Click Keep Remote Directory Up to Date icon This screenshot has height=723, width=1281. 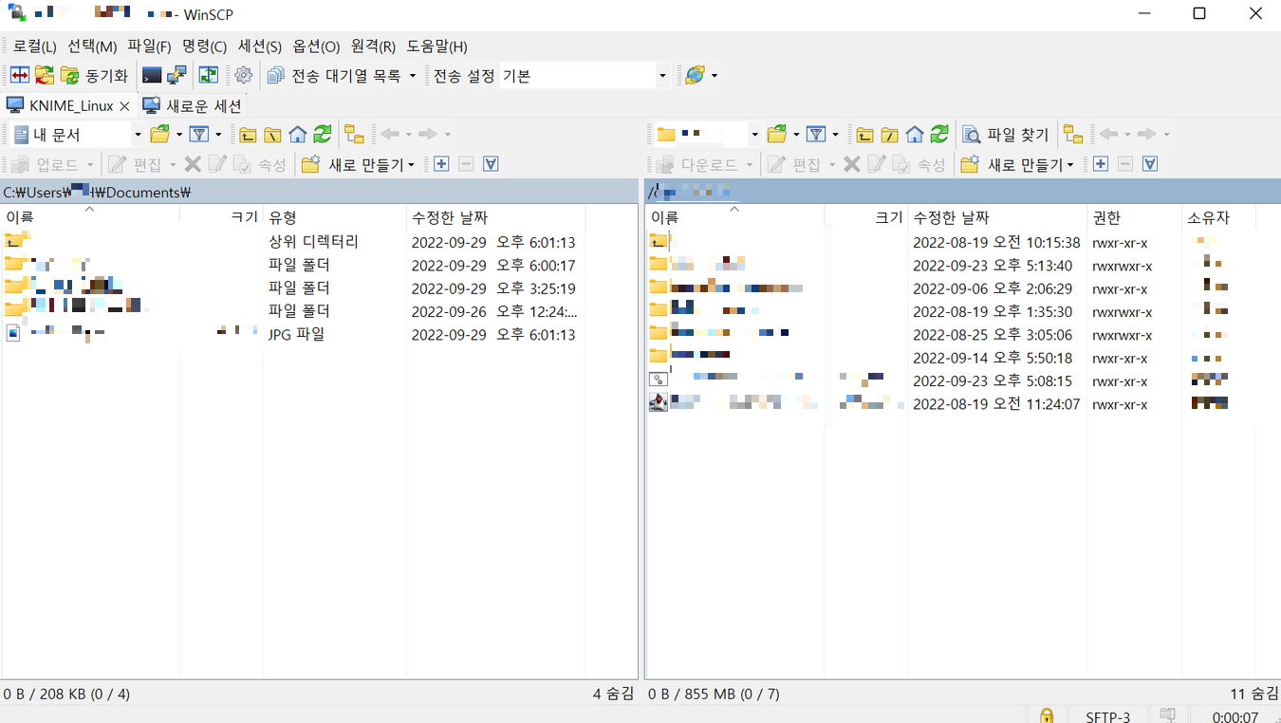pos(209,76)
